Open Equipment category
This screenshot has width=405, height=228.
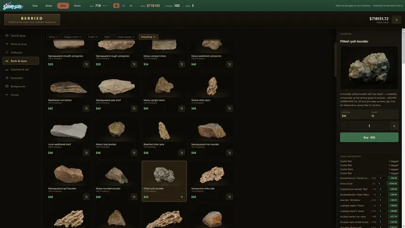pos(21,78)
